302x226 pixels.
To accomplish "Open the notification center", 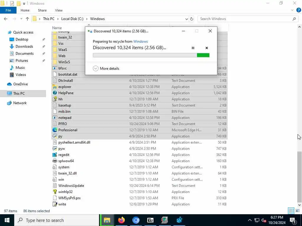I will (x=293, y=220).
